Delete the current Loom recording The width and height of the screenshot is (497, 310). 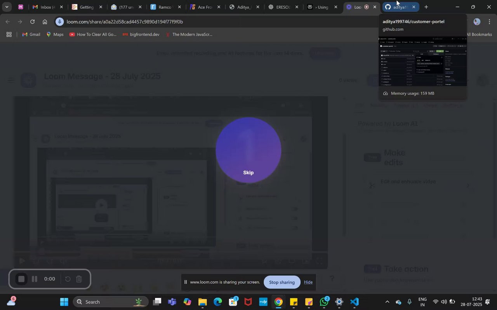click(78, 279)
